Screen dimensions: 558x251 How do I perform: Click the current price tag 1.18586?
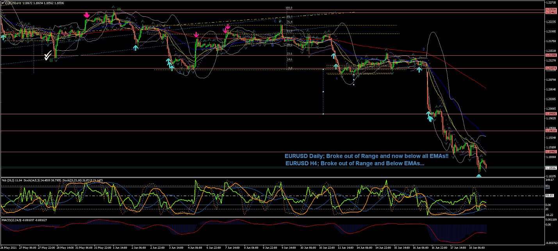(551, 168)
